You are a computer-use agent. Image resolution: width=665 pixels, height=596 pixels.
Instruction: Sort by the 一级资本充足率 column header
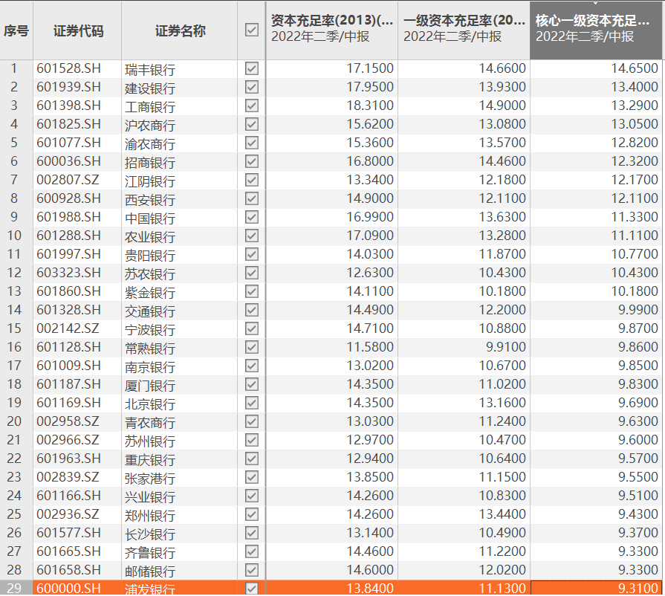click(464, 30)
